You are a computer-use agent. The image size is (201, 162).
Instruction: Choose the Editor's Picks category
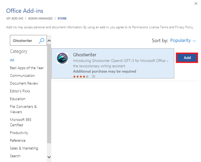[20, 91]
